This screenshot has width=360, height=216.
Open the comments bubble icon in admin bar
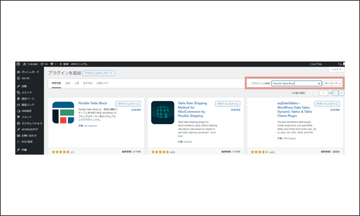pos(51,64)
